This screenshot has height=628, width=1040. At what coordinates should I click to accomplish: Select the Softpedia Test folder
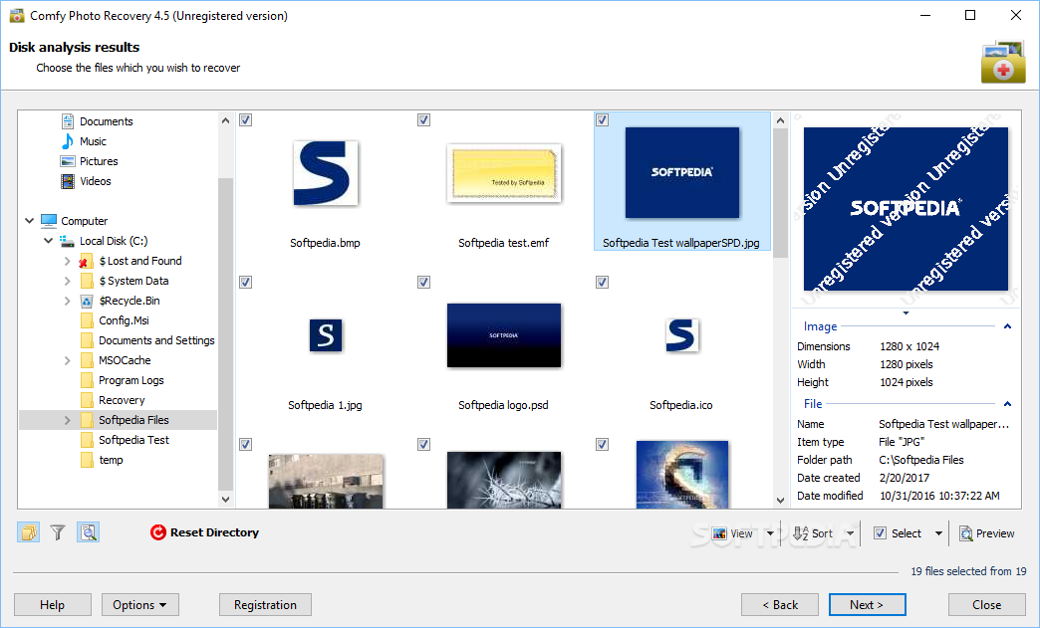[133, 440]
